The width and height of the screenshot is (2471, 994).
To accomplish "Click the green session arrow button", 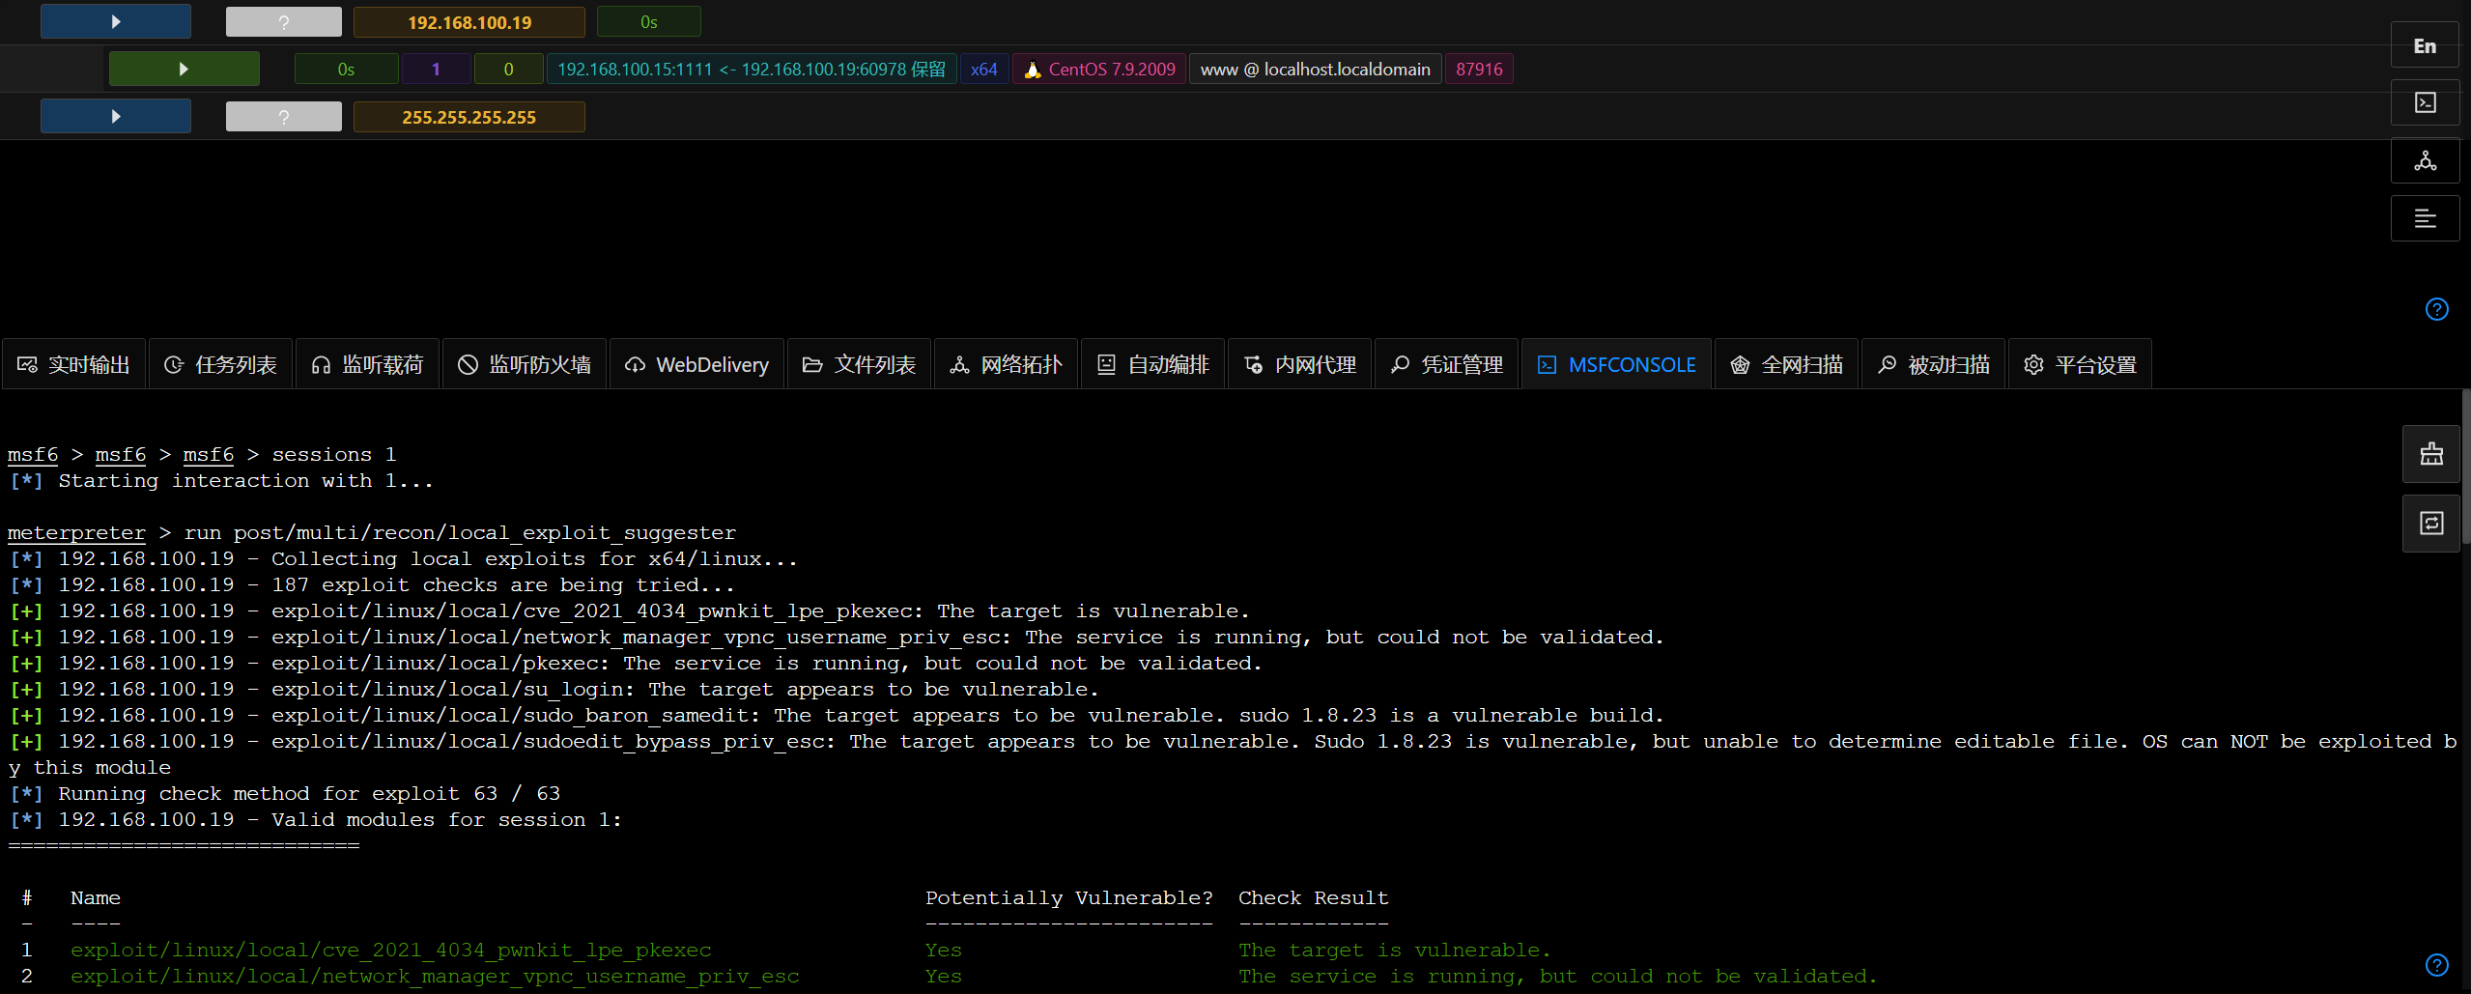I will click(x=184, y=69).
